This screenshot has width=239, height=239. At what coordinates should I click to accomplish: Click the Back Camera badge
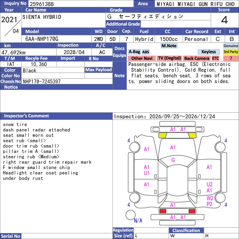click(197, 58)
